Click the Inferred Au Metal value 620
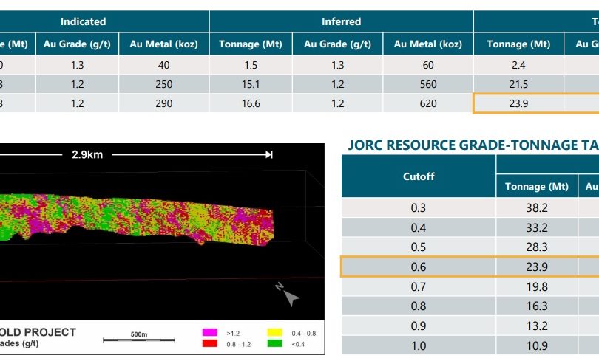The width and height of the screenshot is (599, 361). click(x=428, y=103)
